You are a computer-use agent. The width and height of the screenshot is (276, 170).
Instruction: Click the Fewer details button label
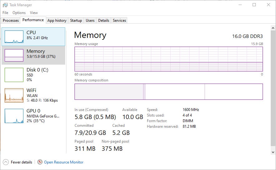[x=22, y=162]
